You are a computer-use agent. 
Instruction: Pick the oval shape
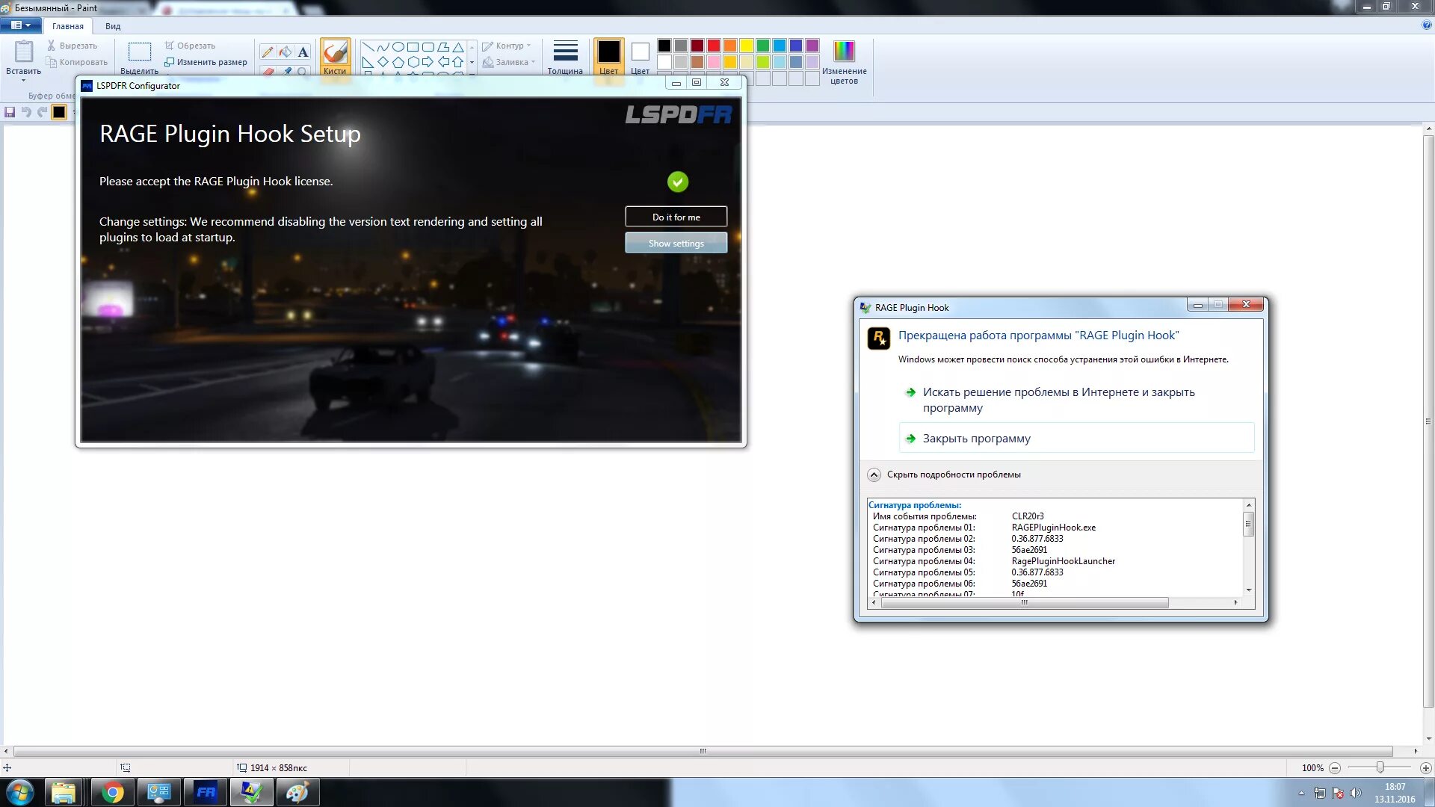click(398, 46)
